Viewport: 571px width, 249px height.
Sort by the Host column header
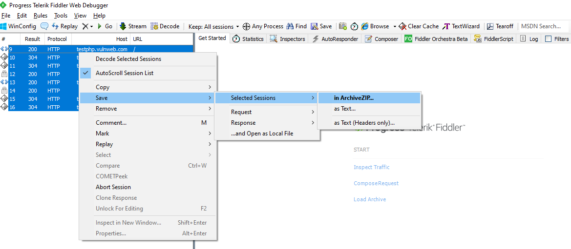coord(101,39)
